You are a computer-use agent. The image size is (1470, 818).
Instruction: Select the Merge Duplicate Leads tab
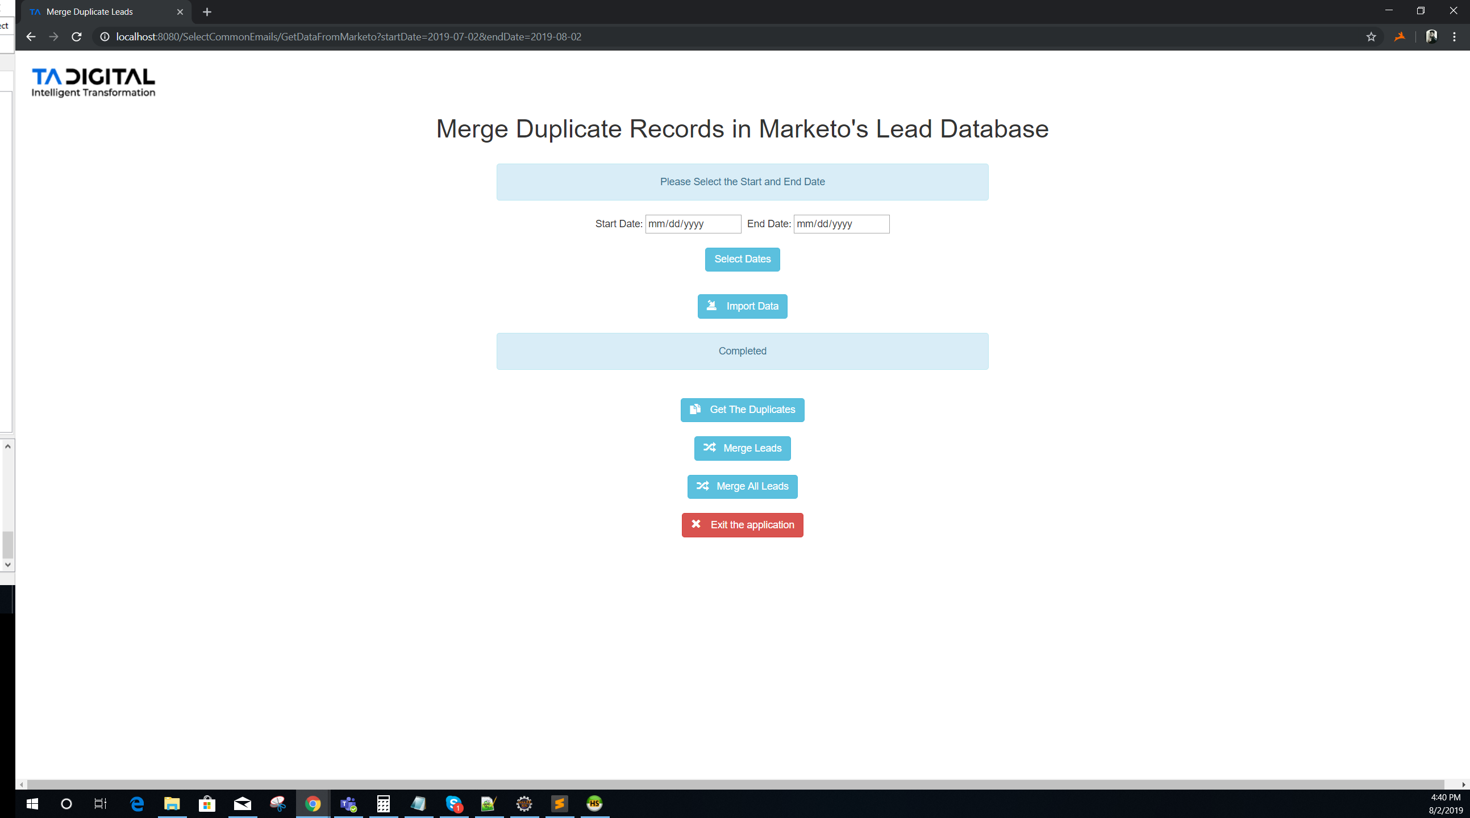(106, 12)
